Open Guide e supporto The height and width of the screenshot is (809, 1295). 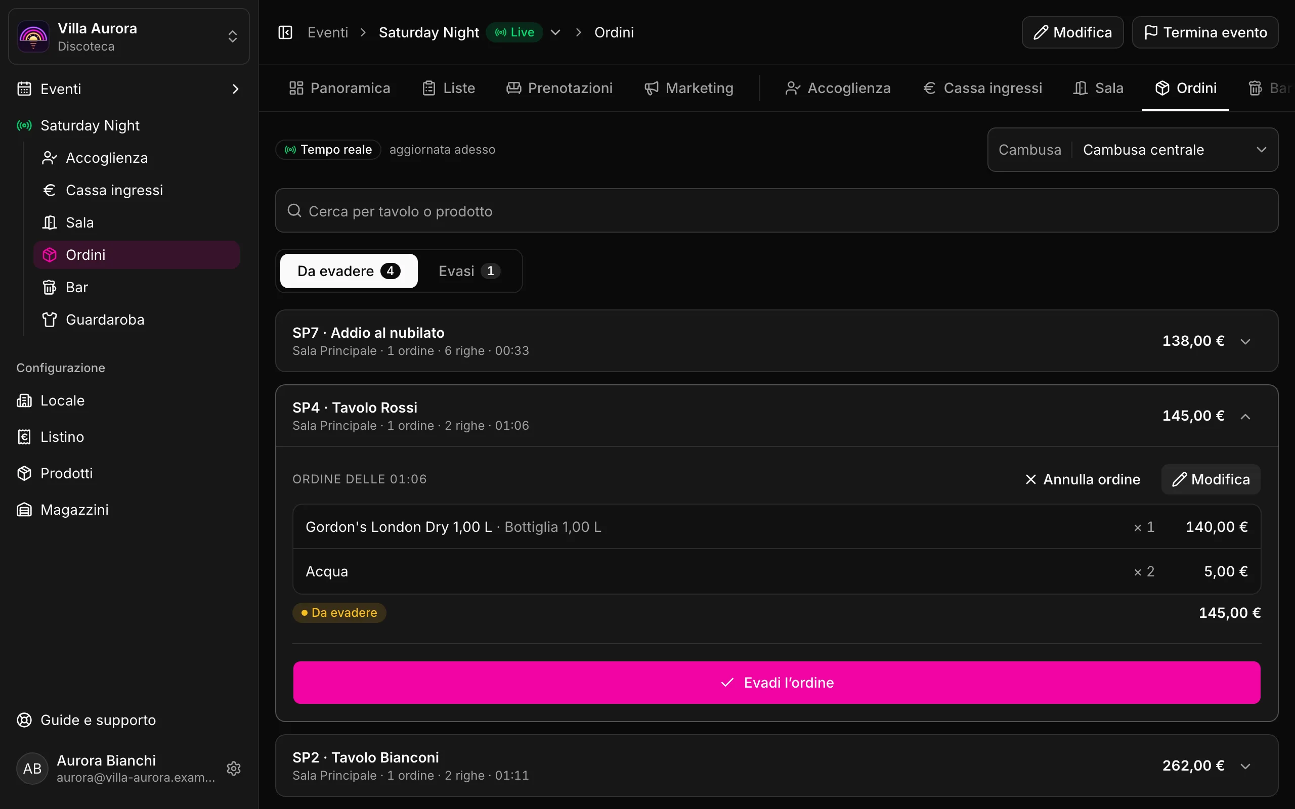coord(128,720)
